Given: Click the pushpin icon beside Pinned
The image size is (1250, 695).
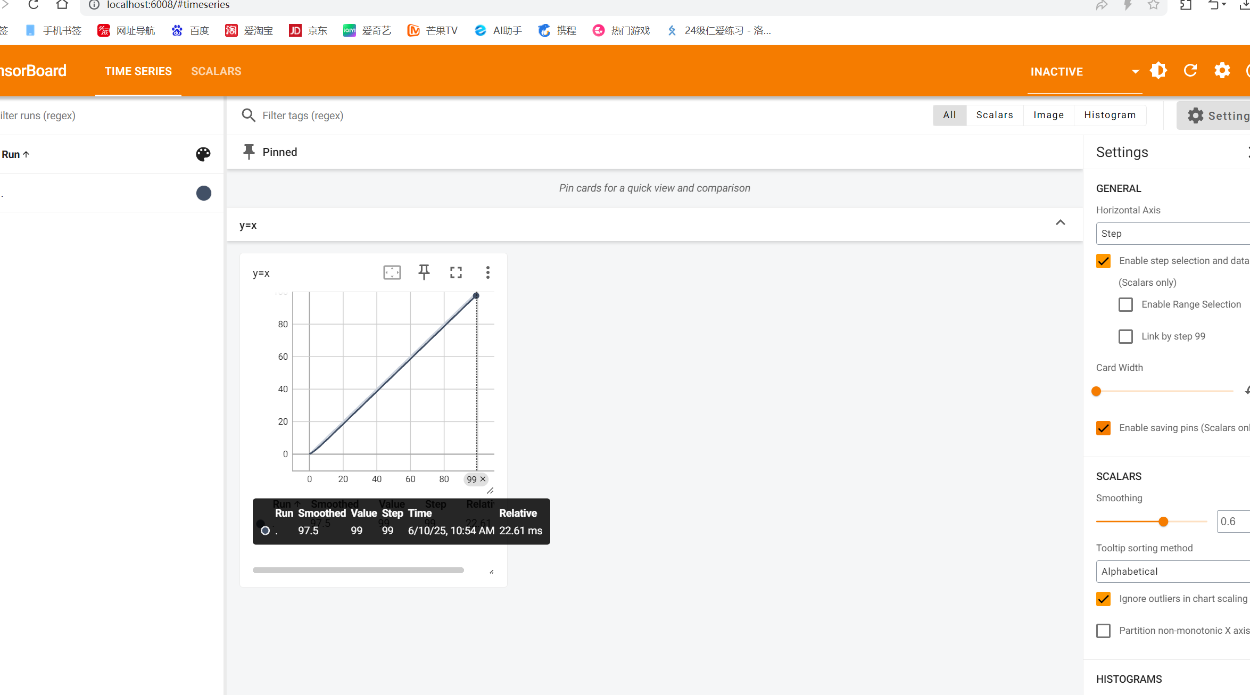Looking at the screenshot, I should (249, 152).
